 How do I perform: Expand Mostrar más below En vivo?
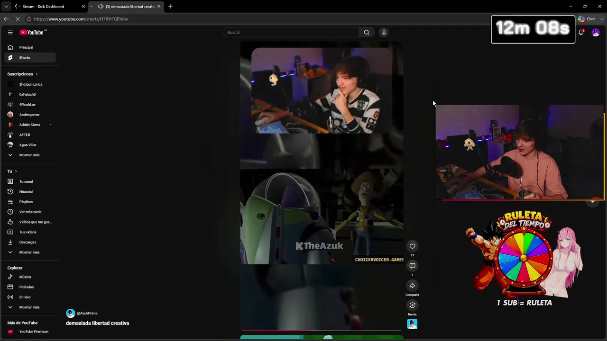(30, 307)
